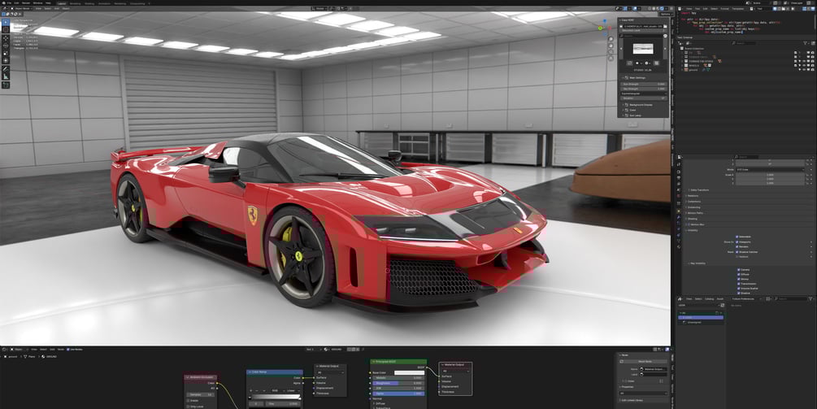
Task: Select the Rotate tool in viewport toolbar
Action: tap(6, 46)
